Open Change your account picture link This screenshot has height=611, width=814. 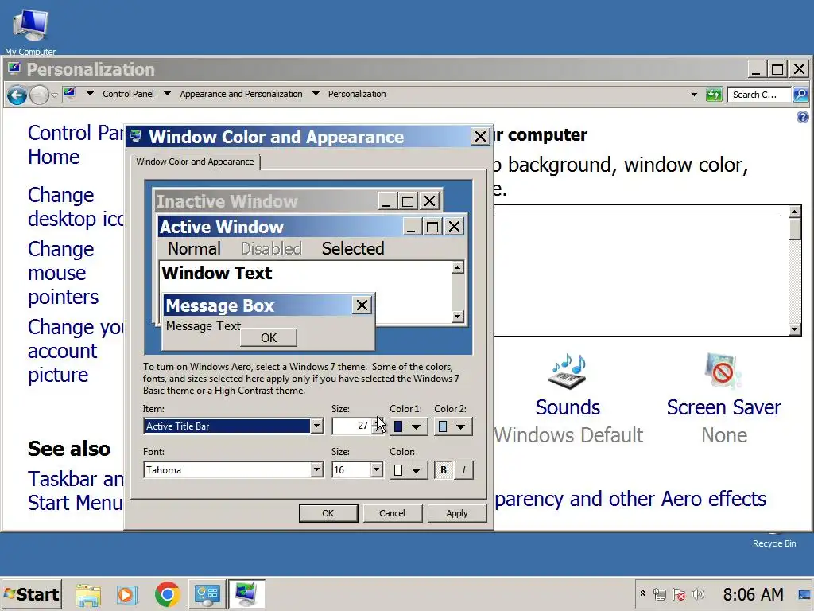(76, 351)
